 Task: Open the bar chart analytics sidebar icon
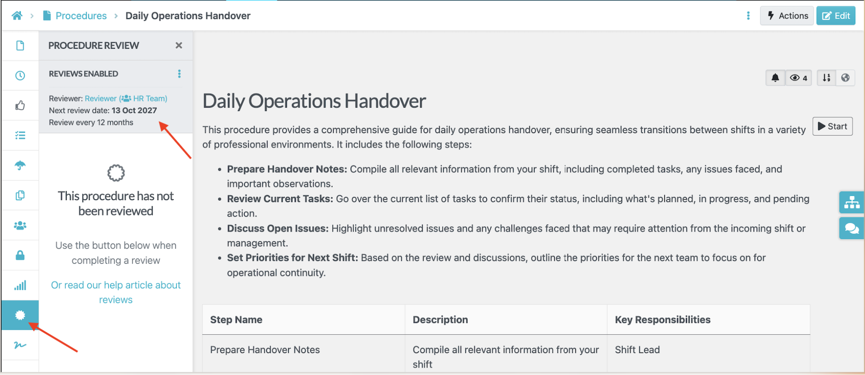(x=20, y=285)
